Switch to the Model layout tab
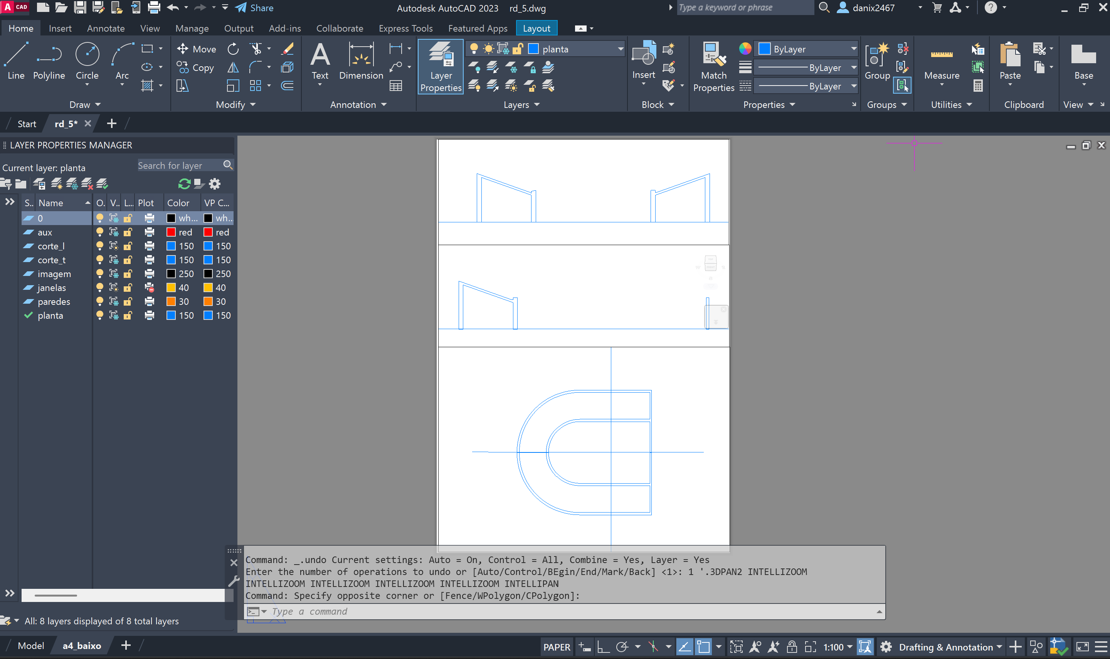 click(30, 646)
